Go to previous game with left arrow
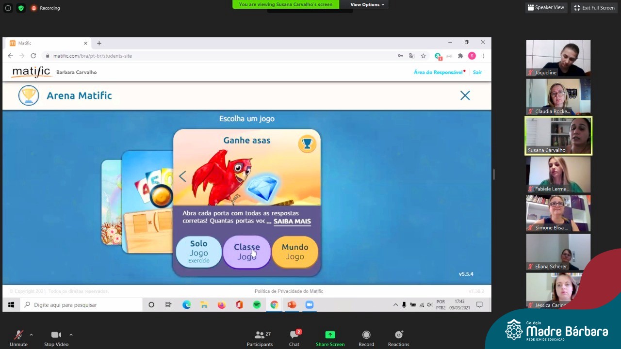Screen dimensions: 621x349 point(182,176)
